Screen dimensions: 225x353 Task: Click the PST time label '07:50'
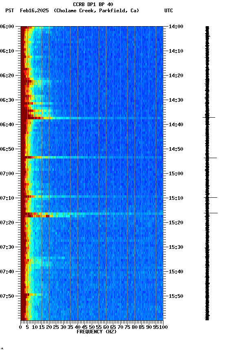point(7,297)
